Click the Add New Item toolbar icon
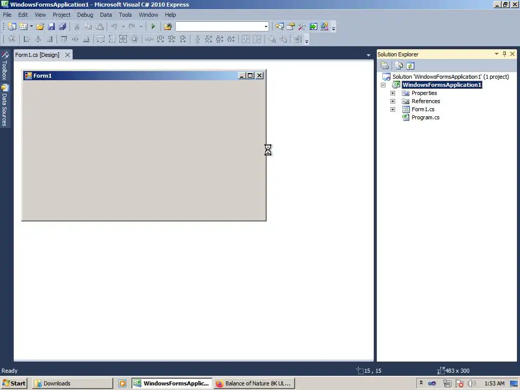This screenshot has height=390, width=520. pyautogui.click(x=23, y=26)
